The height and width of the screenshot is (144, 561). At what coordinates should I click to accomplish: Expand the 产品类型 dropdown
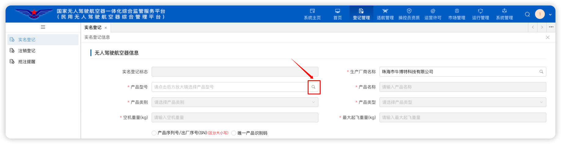[463, 102]
